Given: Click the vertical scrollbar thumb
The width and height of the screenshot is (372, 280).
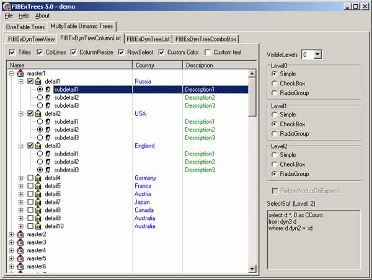Looking at the screenshot, I should (x=252, y=97).
